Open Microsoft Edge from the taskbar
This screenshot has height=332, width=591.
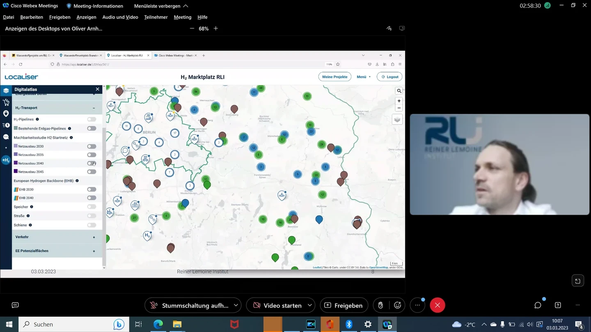click(x=158, y=324)
